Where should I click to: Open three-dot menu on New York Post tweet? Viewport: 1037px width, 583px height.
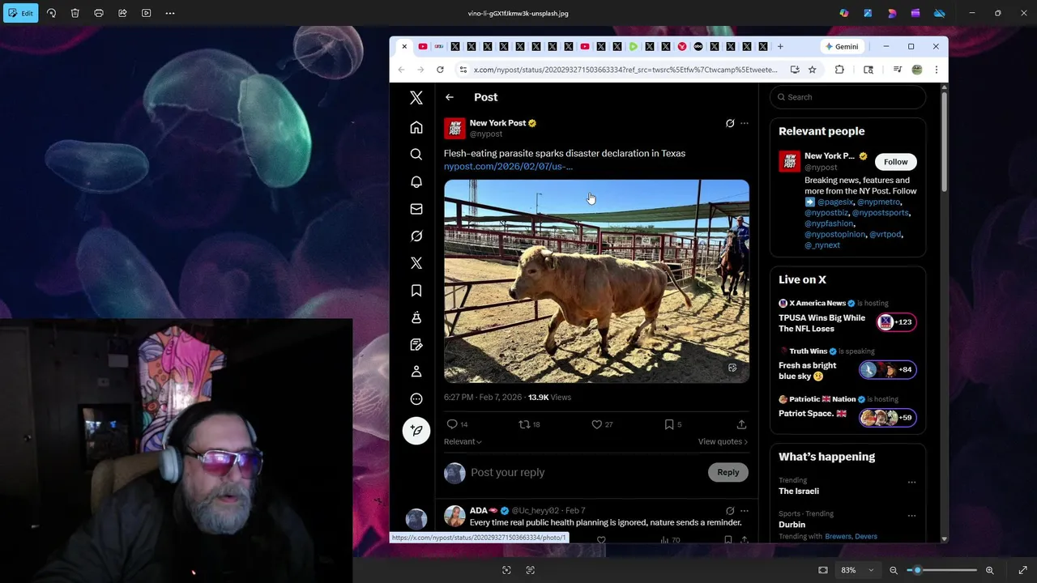745,123
